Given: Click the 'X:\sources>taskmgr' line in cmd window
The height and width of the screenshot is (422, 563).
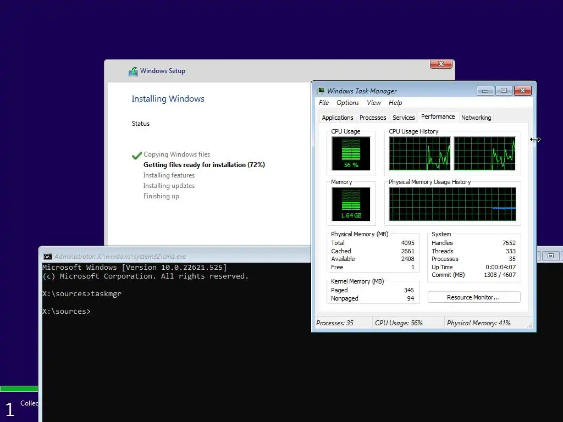Looking at the screenshot, I should [82, 293].
